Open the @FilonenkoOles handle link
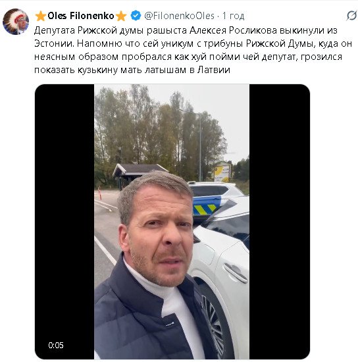 coord(180,16)
